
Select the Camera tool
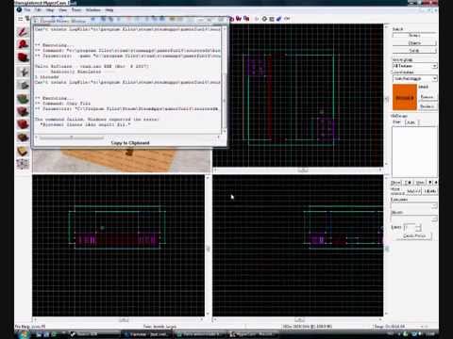23,57
